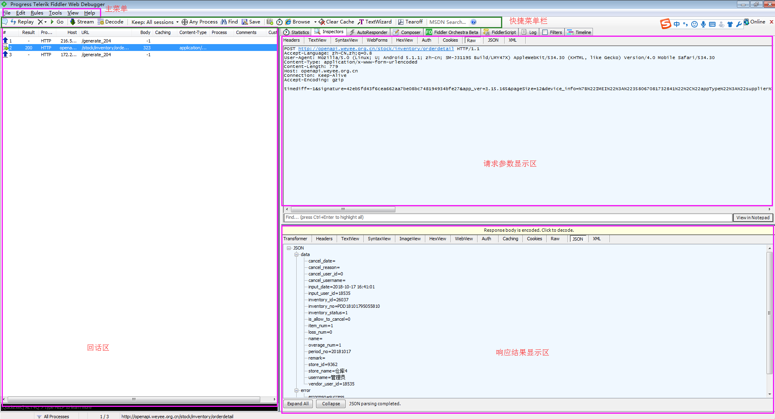This screenshot has height=419, width=775.
Task: Click the Content-Type column header
Action: pos(193,32)
